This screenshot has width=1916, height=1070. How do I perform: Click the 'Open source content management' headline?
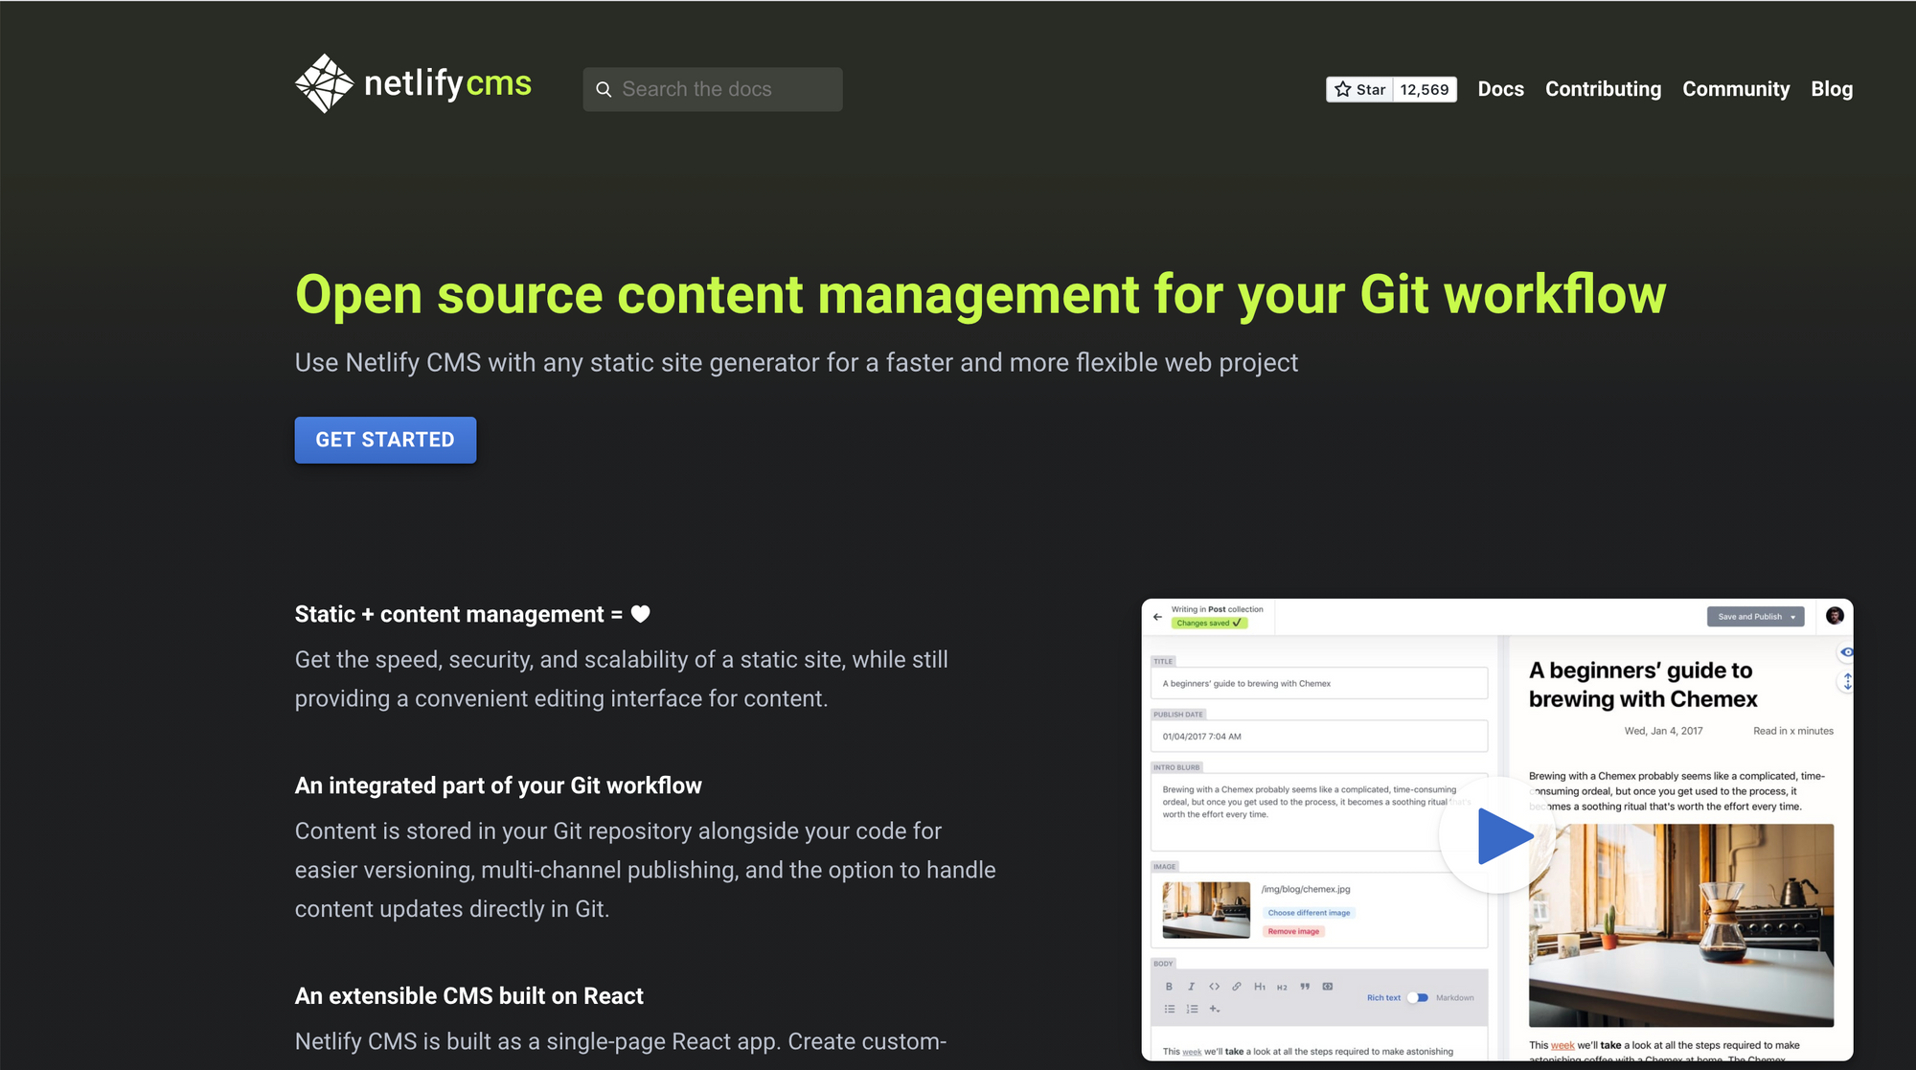[981, 294]
